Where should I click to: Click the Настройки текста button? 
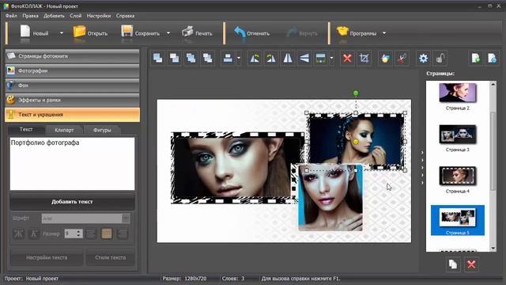[47, 257]
